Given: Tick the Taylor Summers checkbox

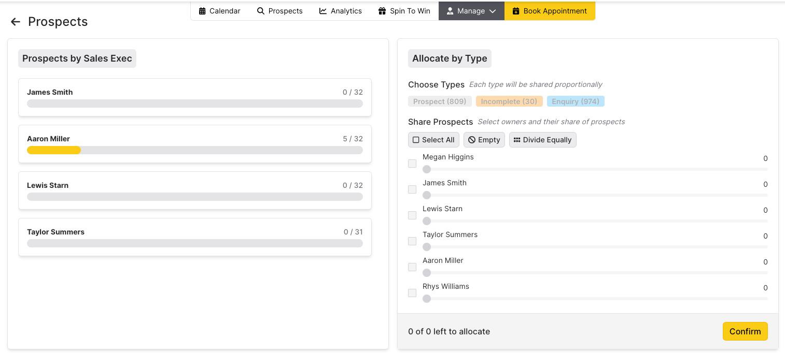Looking at the screenshot, I should 412,241.
